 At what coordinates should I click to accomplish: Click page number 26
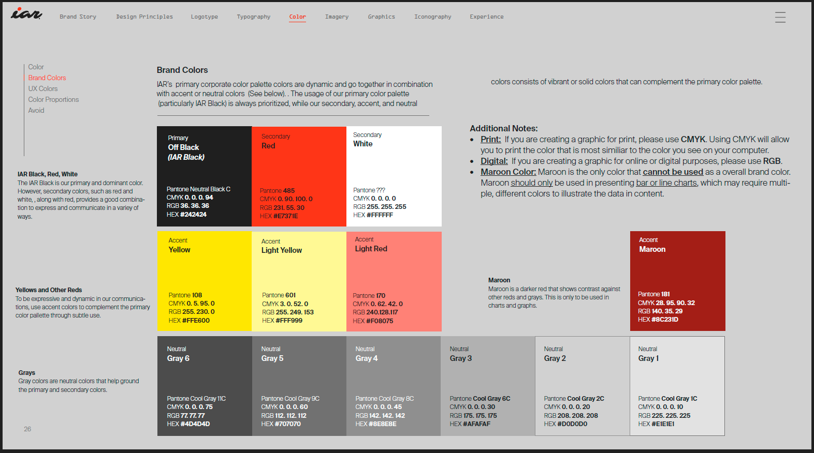coord(27,429)
